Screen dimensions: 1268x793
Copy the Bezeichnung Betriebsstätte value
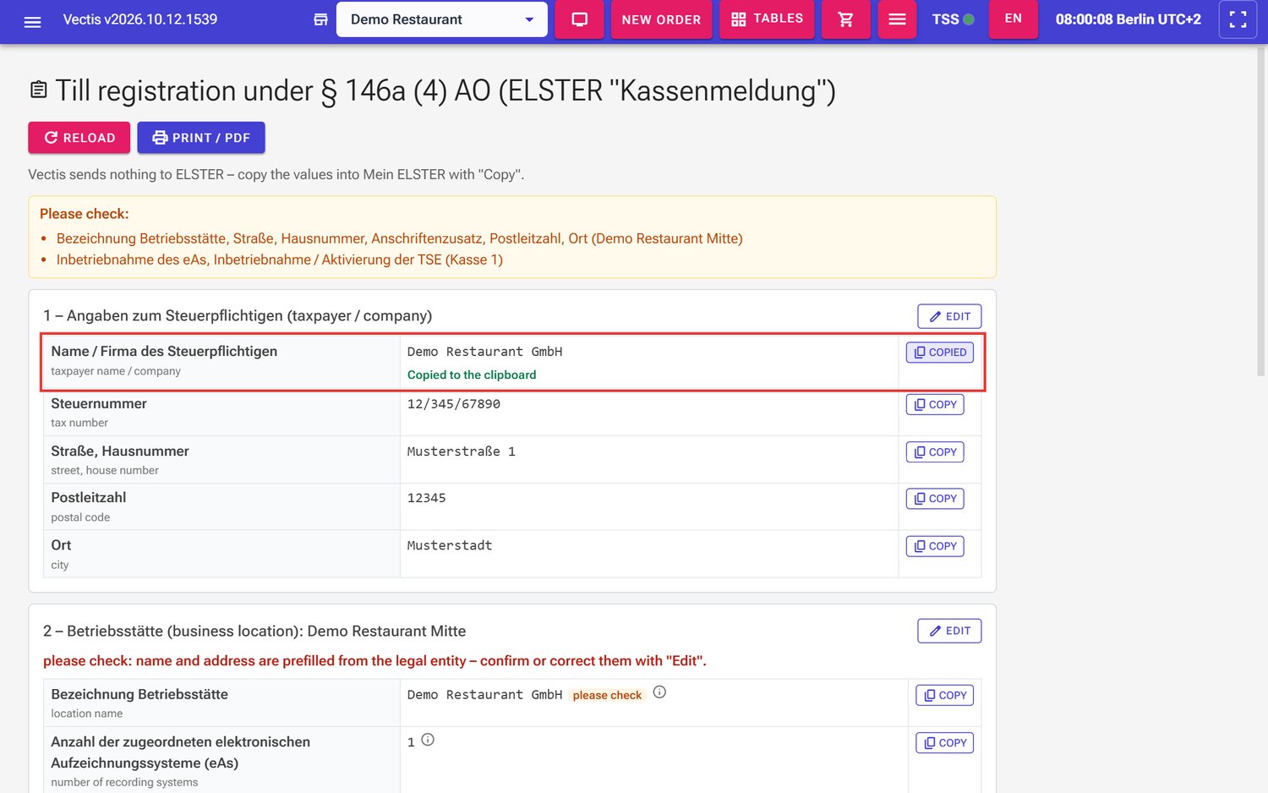coord(945,696)
